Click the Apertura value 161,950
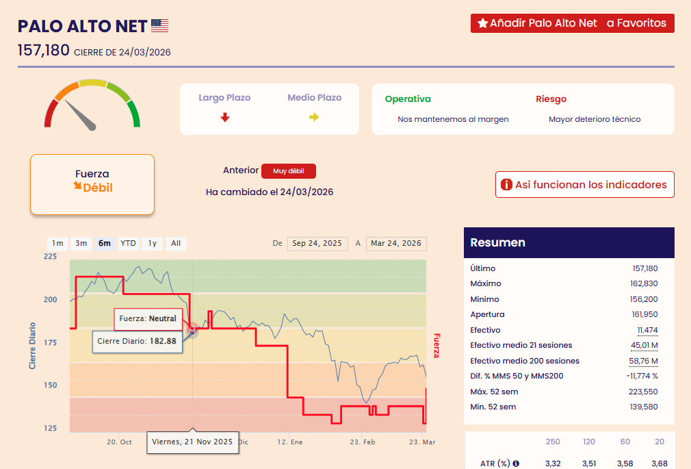Image resolution: width=691 pixels, height=469 pixels. tap(644, 314)
